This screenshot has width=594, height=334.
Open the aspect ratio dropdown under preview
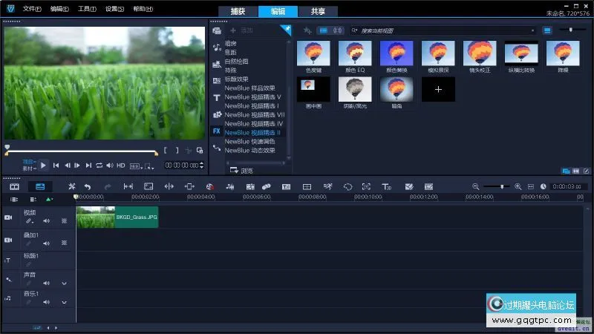coord(135,166)
